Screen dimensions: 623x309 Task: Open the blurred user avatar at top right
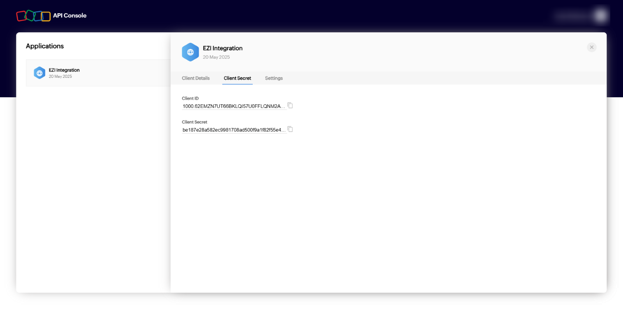coord(601,16)
